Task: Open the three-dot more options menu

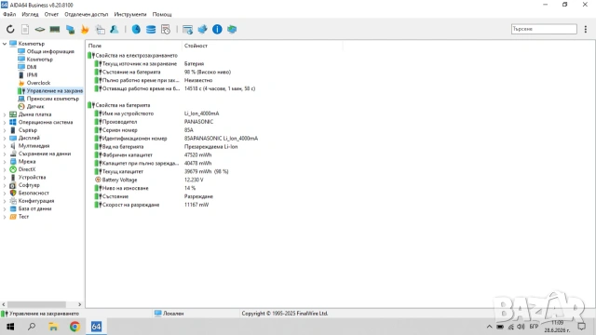Action: click(x=586, y=29)
